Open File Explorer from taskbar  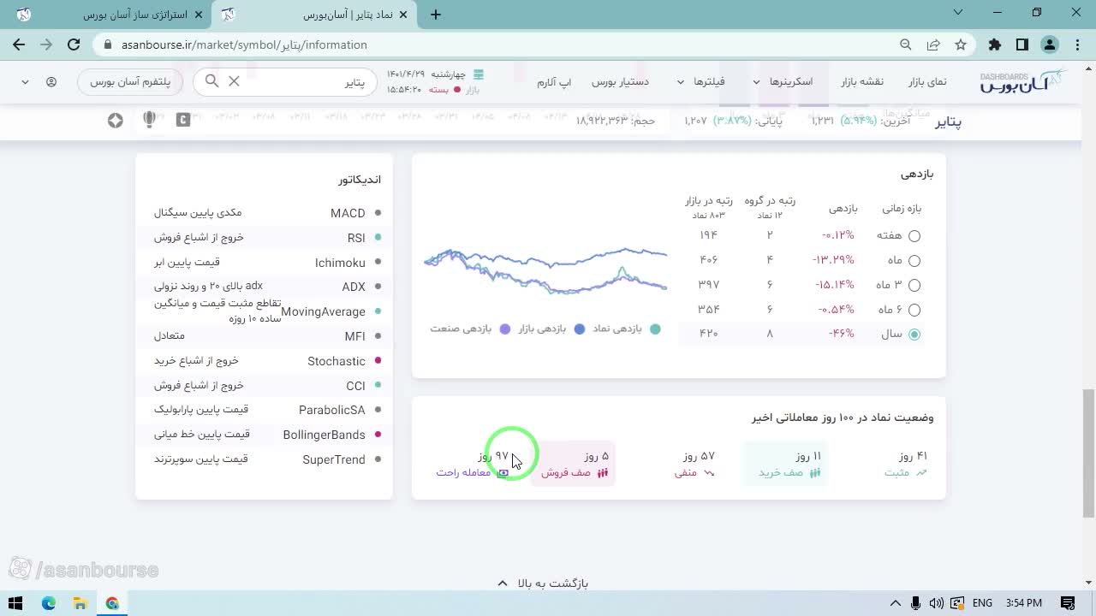80,603
